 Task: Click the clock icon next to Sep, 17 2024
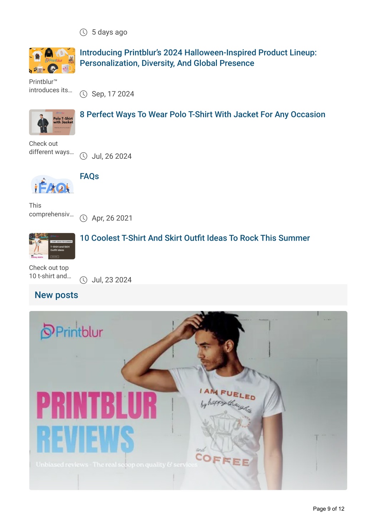tap(83, 94)
